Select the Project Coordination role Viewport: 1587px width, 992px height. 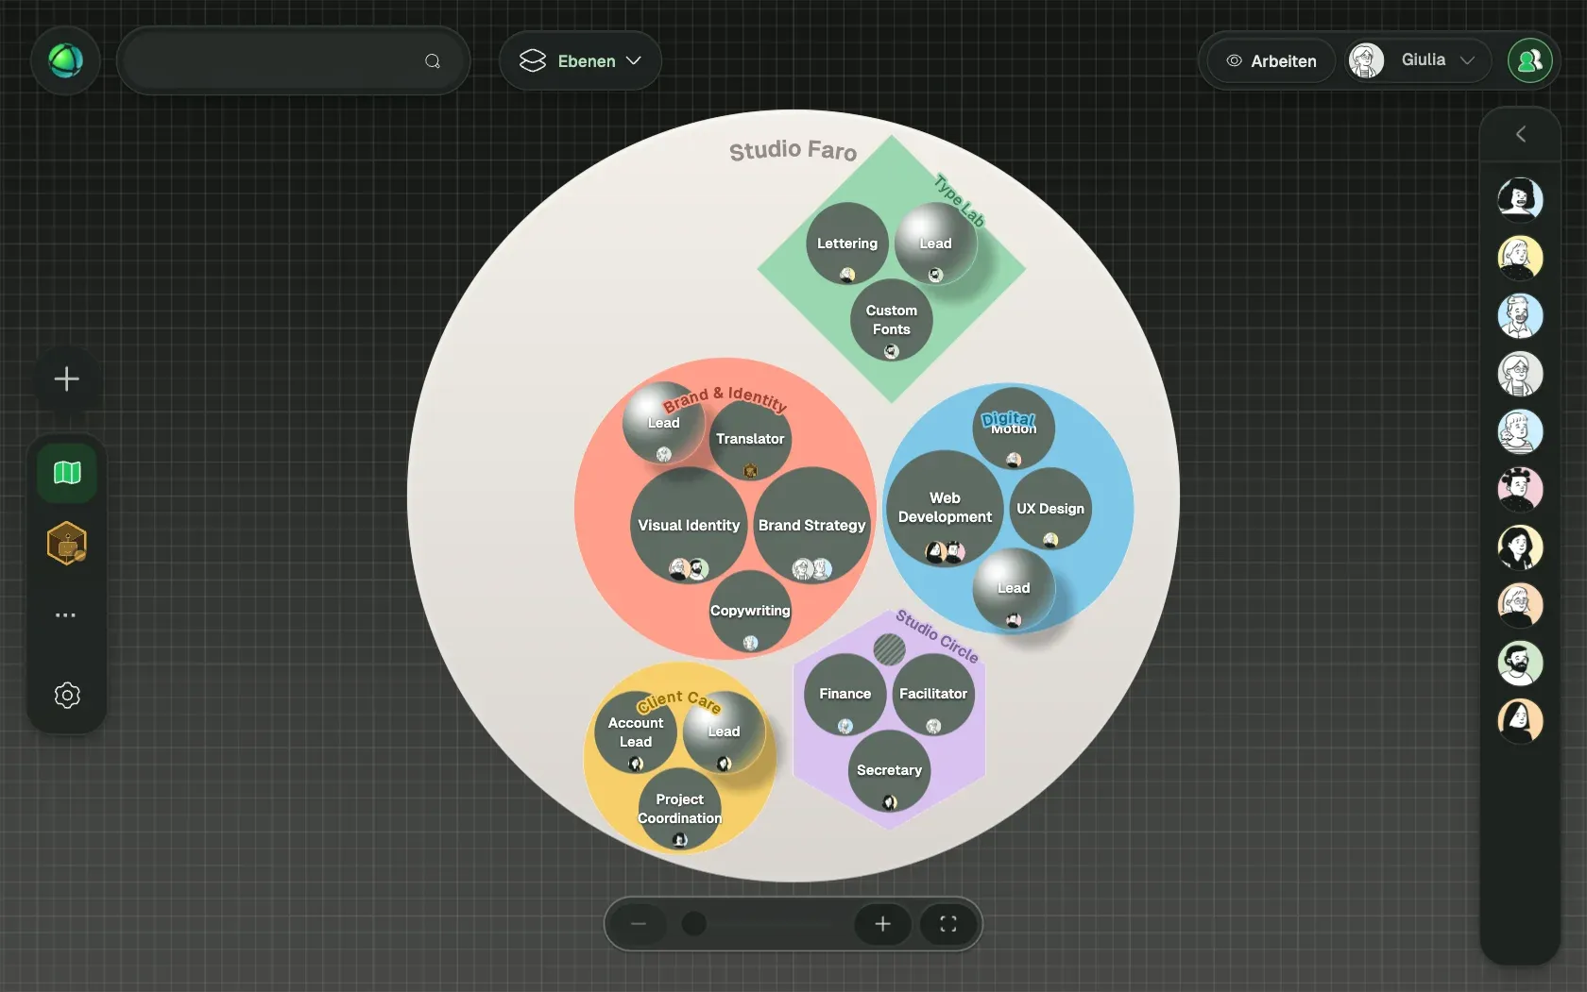(680, 809)
